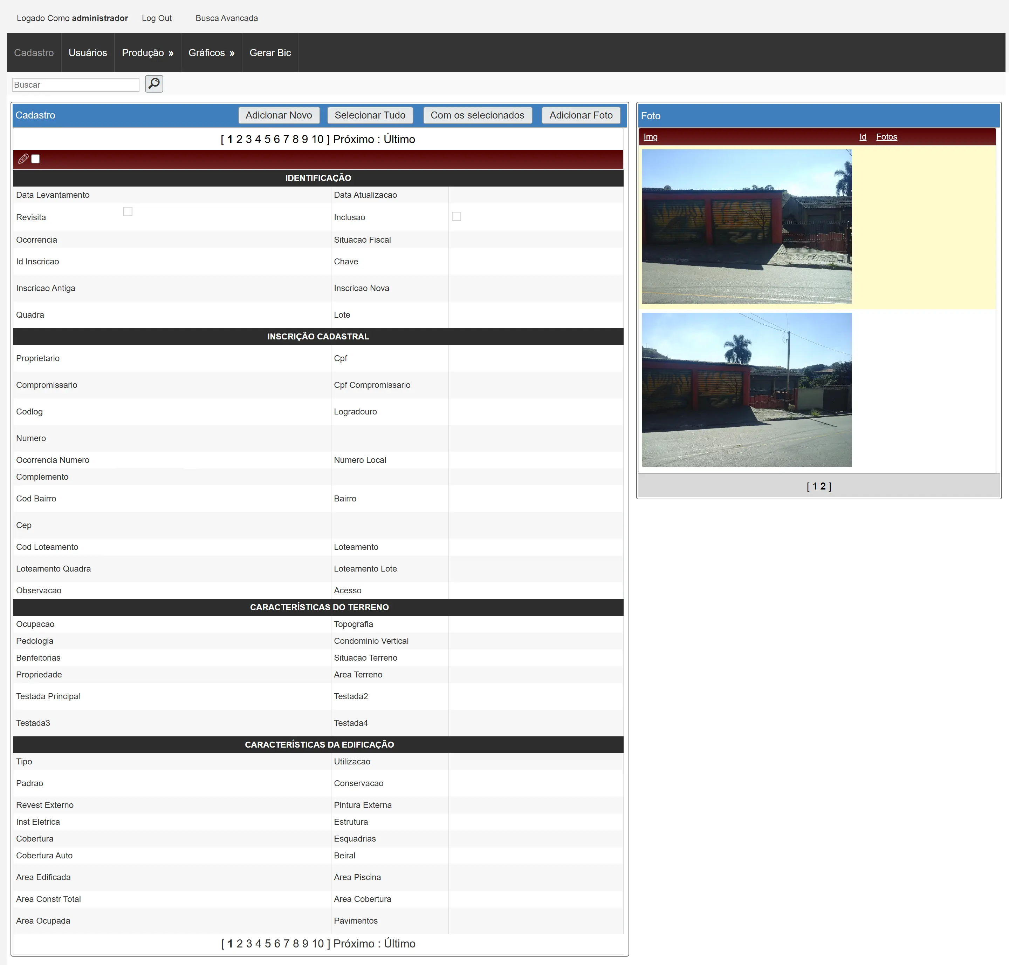Viewport: 1009px width, 965px height.
Task: Focus the Buscar search field
Action: [75, 85]
